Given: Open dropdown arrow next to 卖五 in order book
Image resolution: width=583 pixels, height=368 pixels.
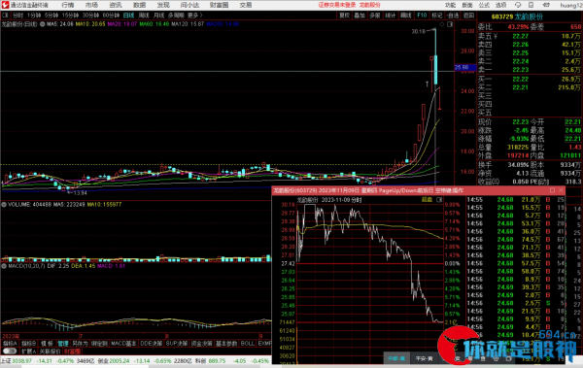Looking at the screenshot, I should (496, 37).
